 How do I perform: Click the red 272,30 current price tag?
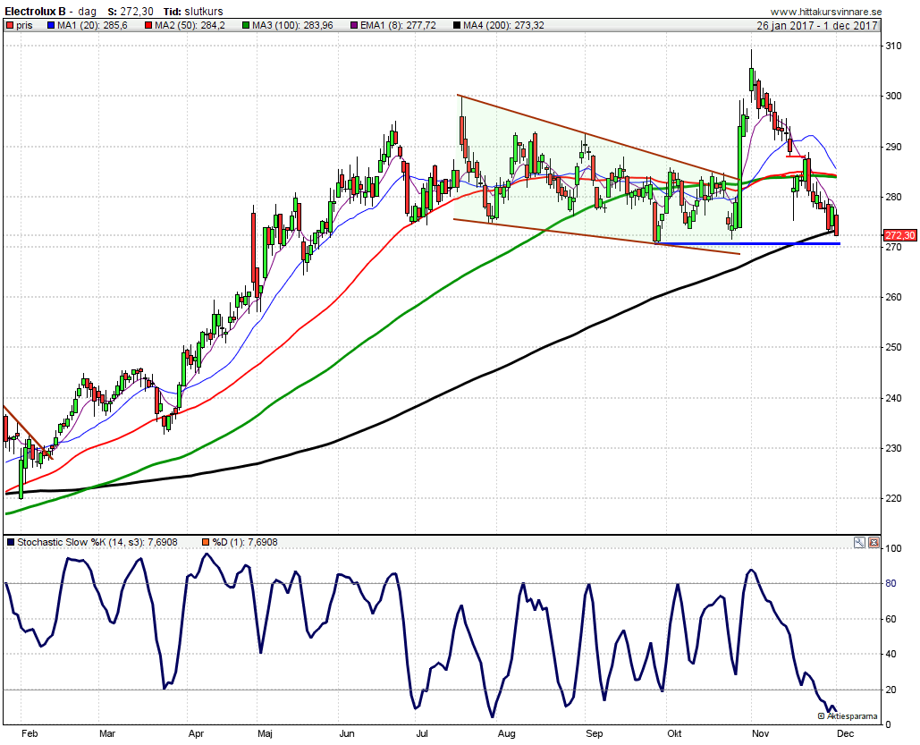[x=899, y=235]
